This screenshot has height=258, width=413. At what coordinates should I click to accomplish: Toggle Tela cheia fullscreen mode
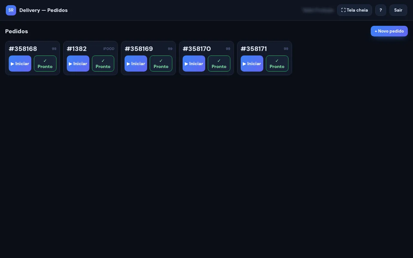(x=355, y=10)
